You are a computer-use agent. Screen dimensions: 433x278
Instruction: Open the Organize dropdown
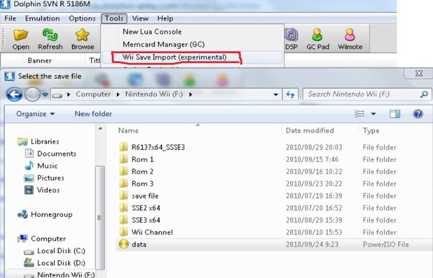click(x=35, y=114)
